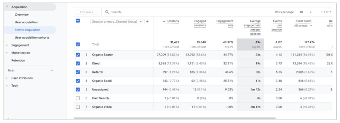The image size is (340, 123).
Task: Uncheck the Organic Social row checkbox
Action: coord(78,81)
